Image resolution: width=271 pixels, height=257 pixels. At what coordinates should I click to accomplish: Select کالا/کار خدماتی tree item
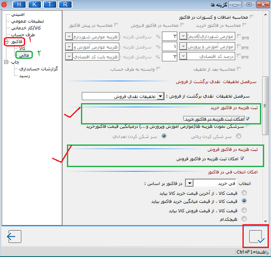[26, 28]
